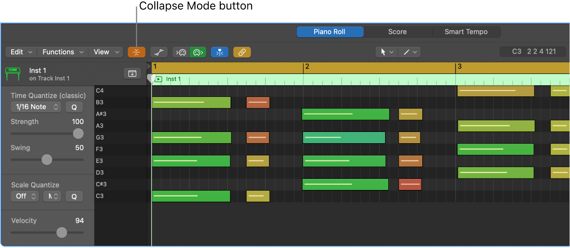Click the green keyboard instrument icon for Inst 1

[13, 74]
